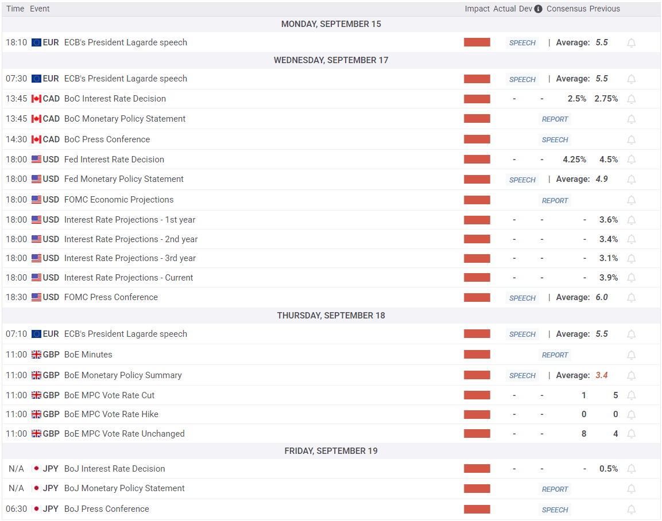Expand the Fed Monetary Policy Statement event
Screen dimensions: 662x521
123,179
